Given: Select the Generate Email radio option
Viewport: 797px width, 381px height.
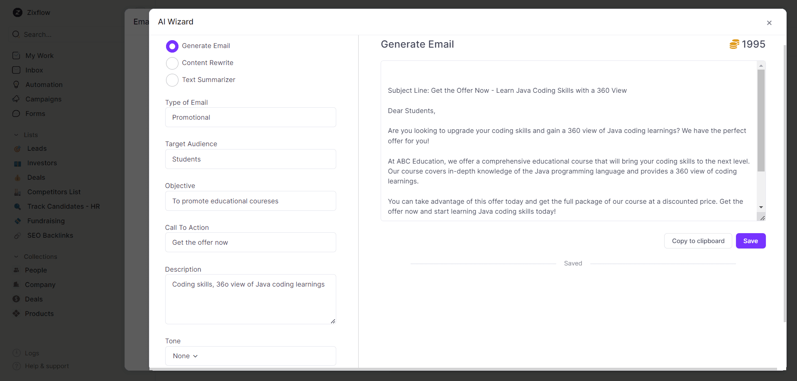Looking at the screenshot, I should pyautogui.click(x=172, y=46).
